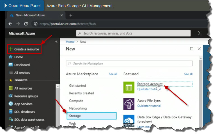
Task: Open a new browser tab with plus icon
Action: pyautogui.click(x=71, y=15)
